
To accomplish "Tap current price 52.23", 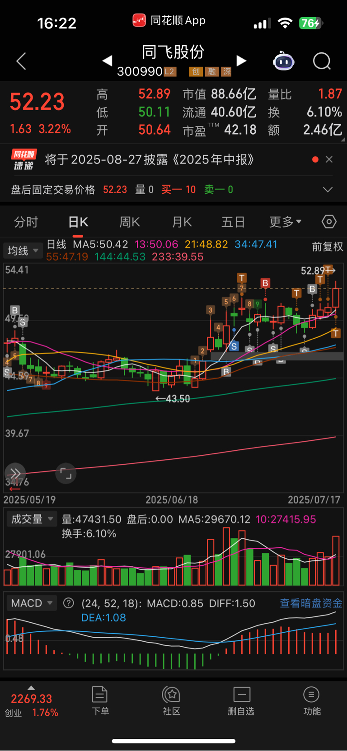I will [x=37, y=101].
